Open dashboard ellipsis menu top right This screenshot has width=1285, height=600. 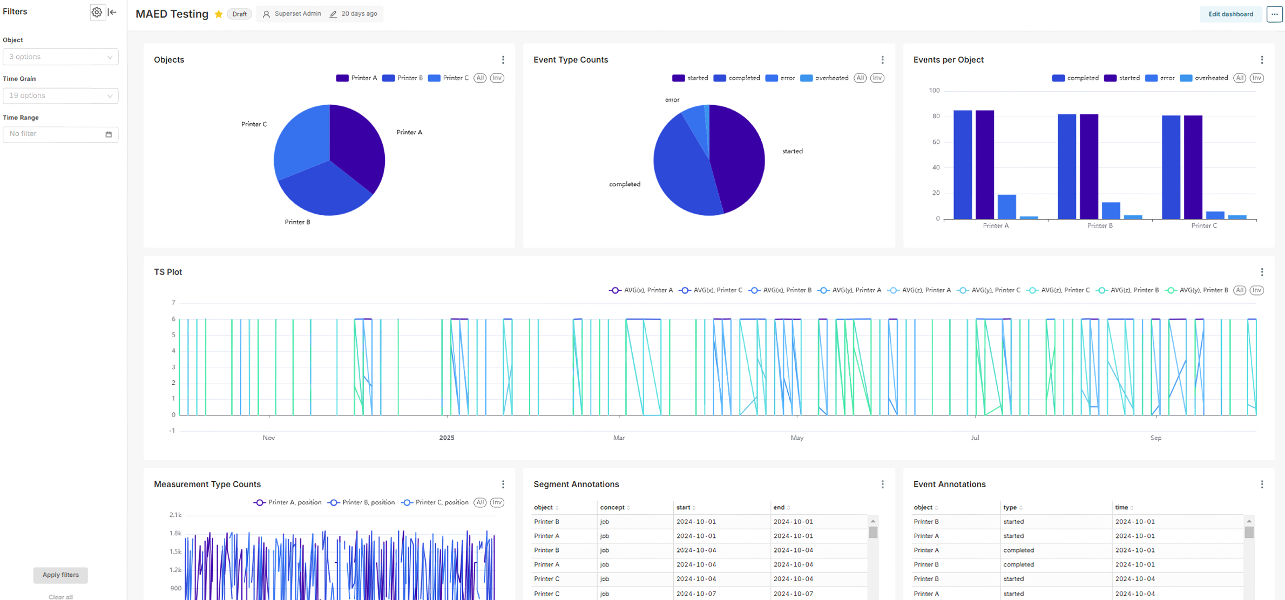click(1274, 14)
